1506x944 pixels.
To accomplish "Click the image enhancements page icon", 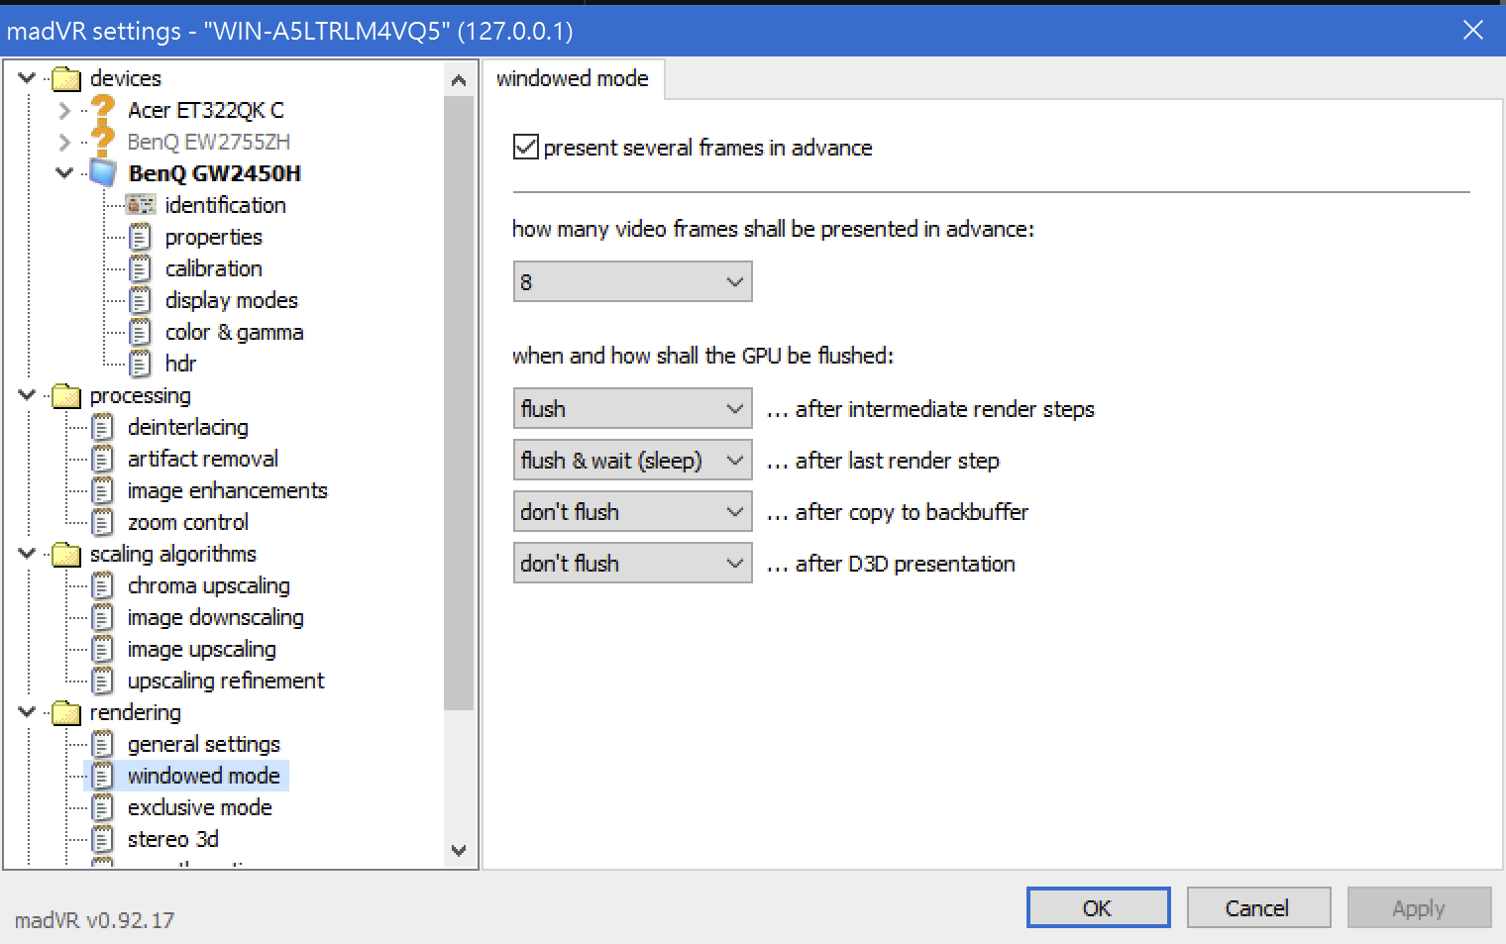I will click(103, 490).
